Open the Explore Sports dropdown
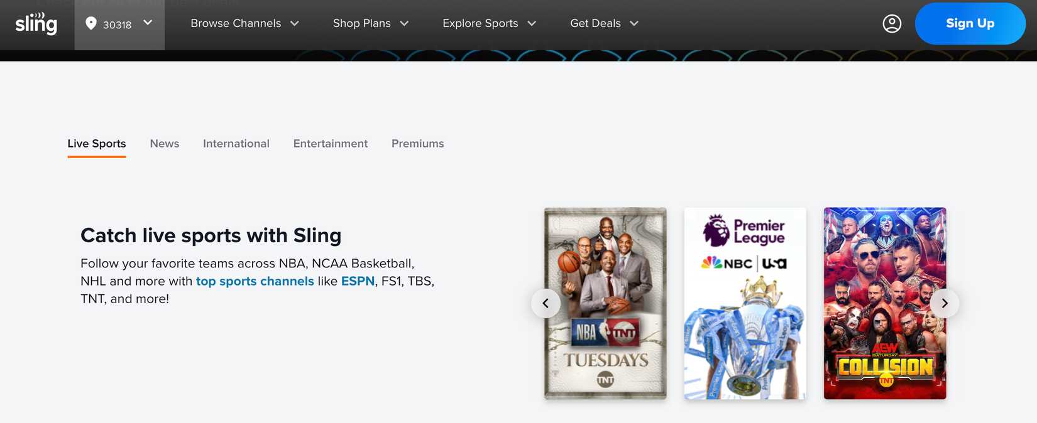The height and width of the screenshot is (423, 1037). [489, 23]
